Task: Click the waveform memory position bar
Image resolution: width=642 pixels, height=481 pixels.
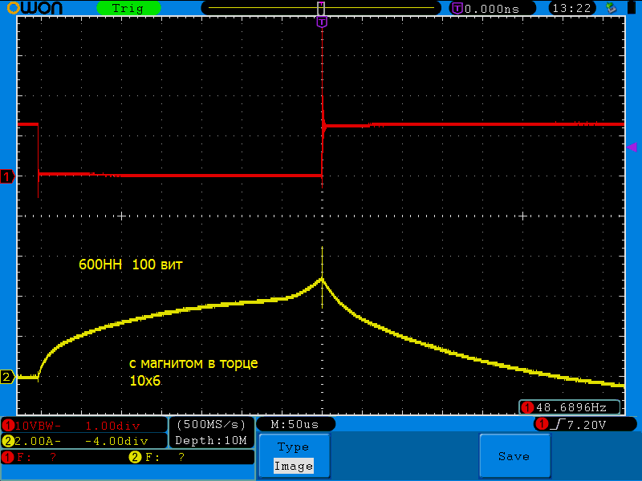Action: pos(321,8)
